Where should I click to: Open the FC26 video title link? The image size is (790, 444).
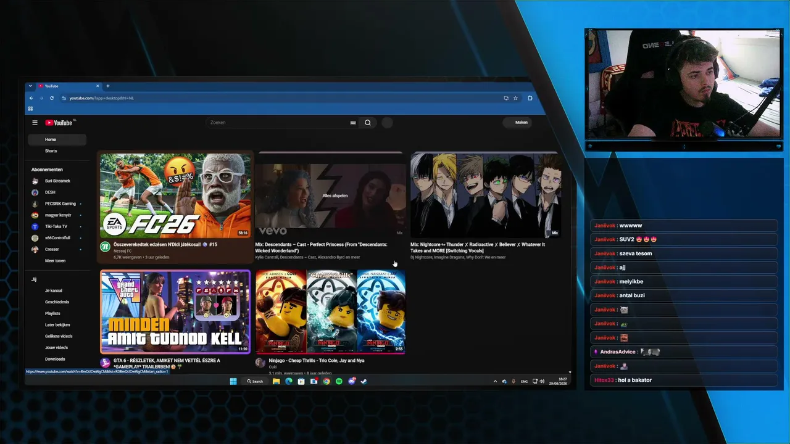point(165,245)
